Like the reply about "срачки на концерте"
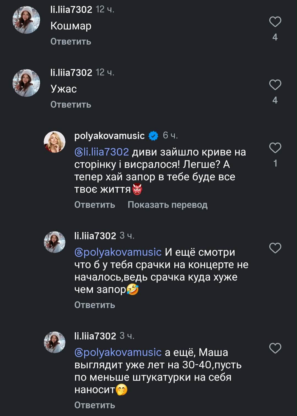 (275, 248)
